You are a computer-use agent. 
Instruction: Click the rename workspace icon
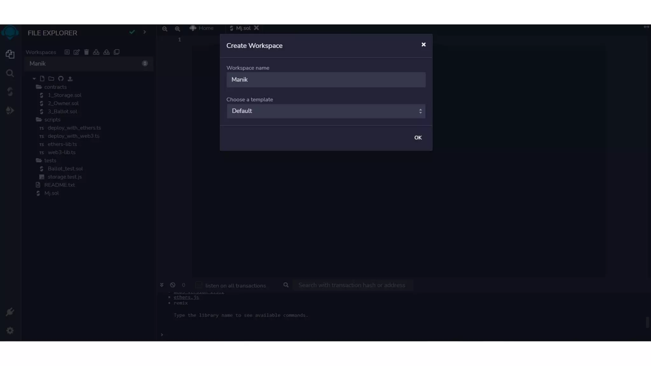click(77, 52)
